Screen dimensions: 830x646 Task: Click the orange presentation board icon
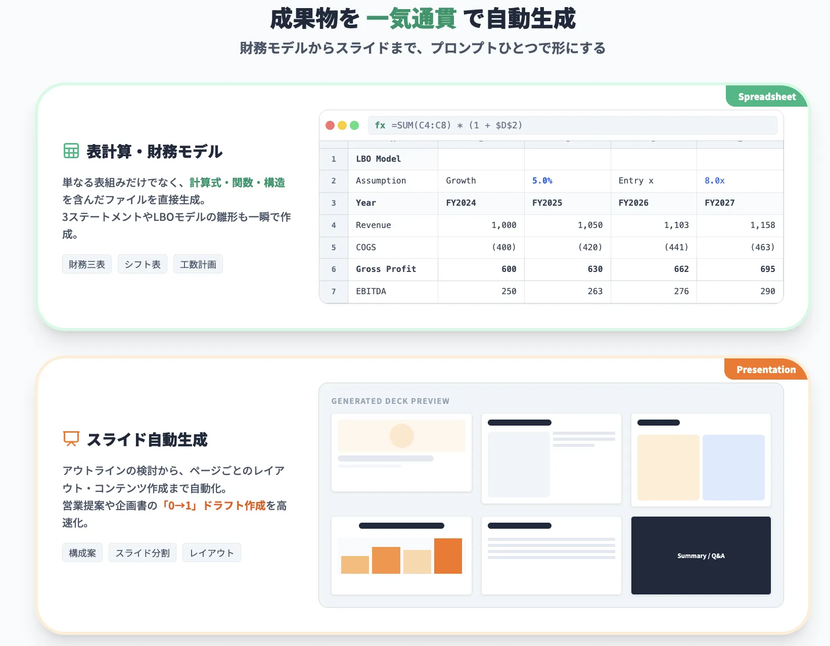71,439
